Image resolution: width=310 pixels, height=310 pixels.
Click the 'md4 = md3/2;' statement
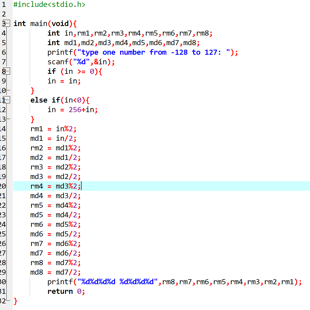[x=56, y=196]
